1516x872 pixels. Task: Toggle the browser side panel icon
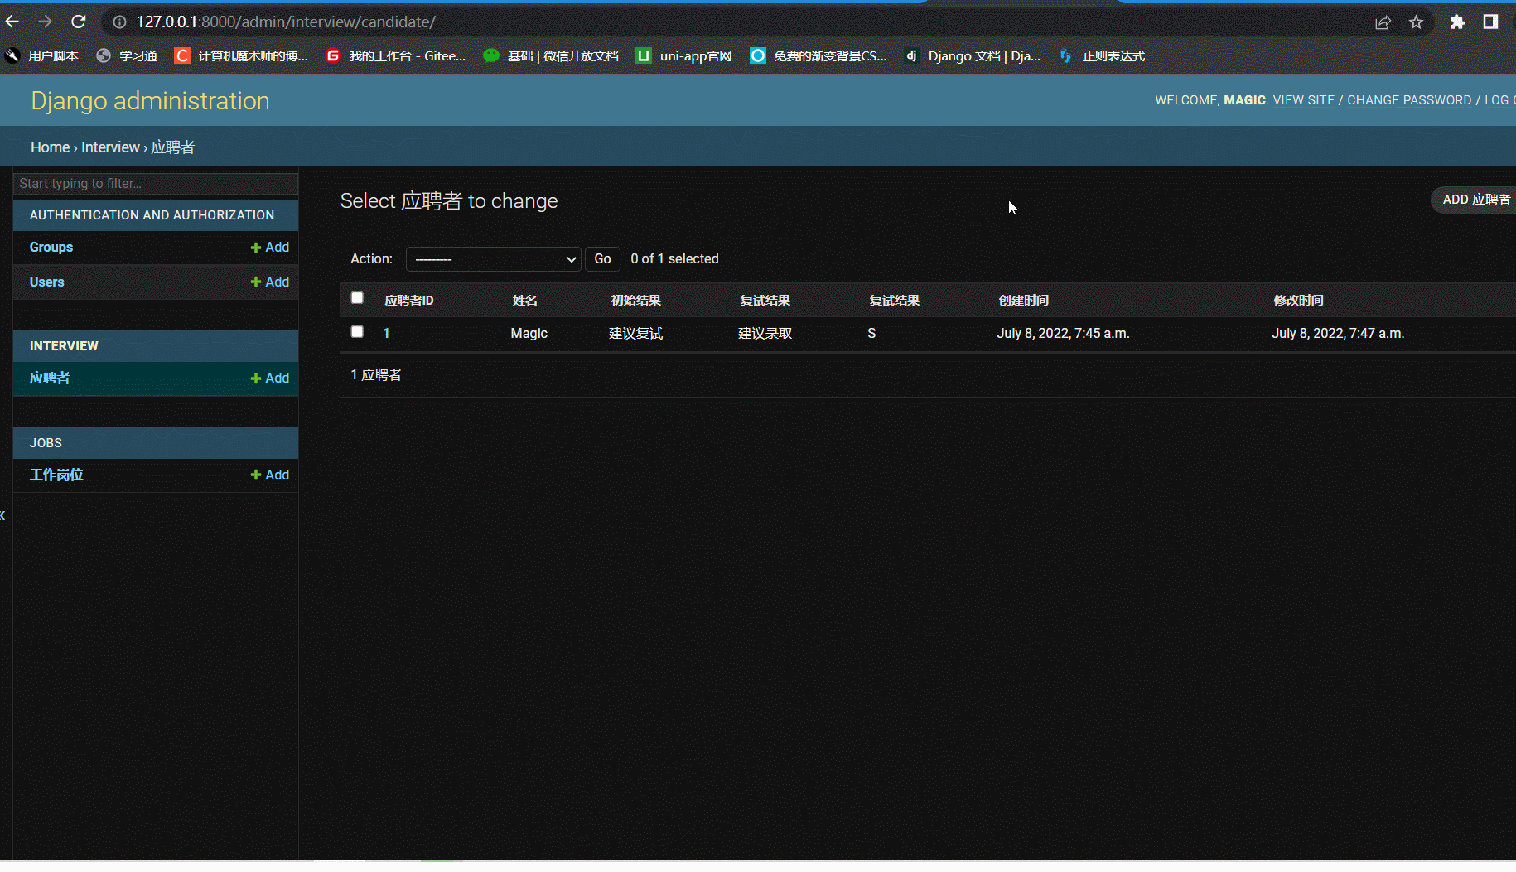click(1490, 22)
